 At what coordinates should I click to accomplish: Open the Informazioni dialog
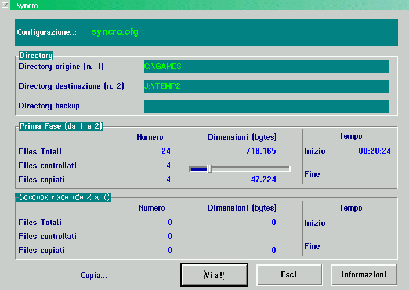coord(364,275)
